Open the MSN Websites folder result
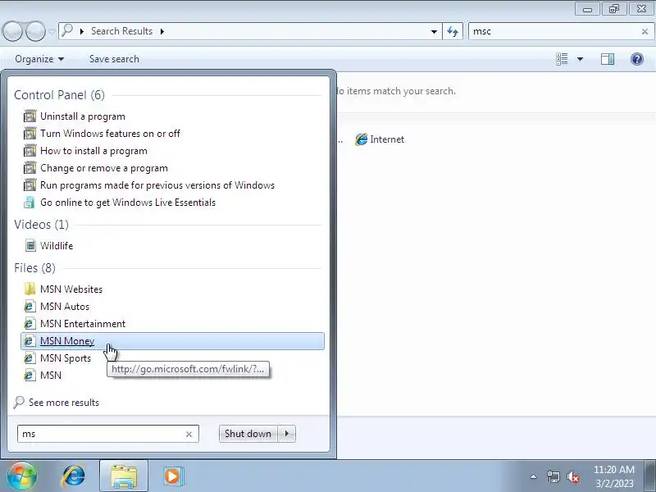Viewport: 656px width, 492px height. [71, 289]
